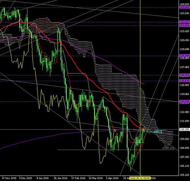Screen dimensions: 190x181
Task: Click the 124.020 price scale label
Action: [x=185, y=4]
